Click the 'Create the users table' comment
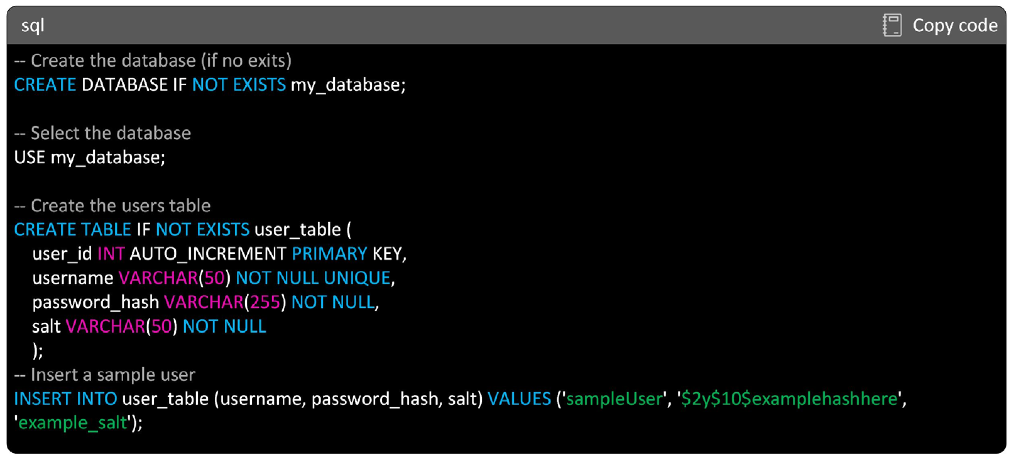Image resolution: width=1011 pixels, height=459 pixels. click(x=113, y=206)
